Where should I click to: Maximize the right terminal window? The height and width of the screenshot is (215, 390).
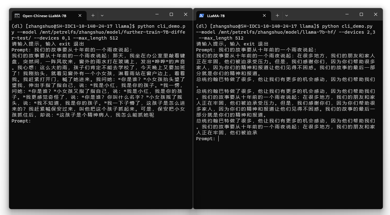[361, 14]
